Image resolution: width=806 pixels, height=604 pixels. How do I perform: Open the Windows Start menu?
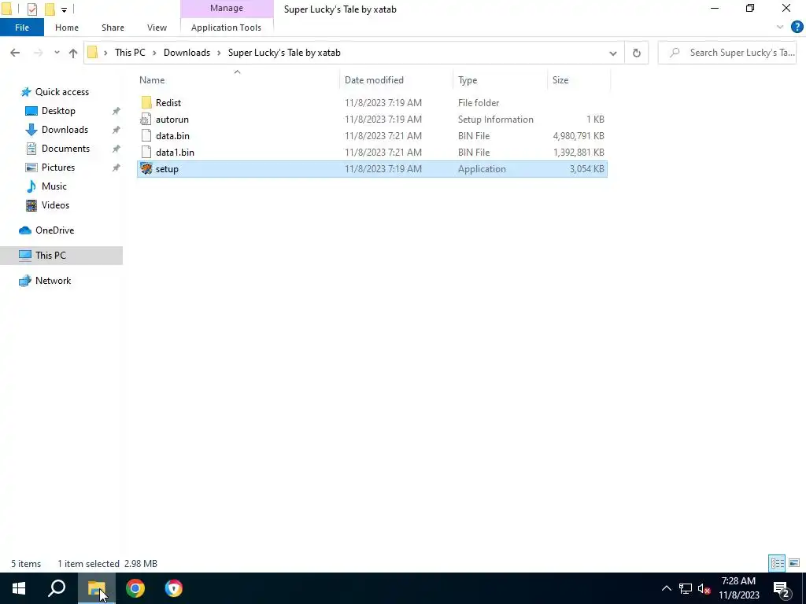[19, 588]
